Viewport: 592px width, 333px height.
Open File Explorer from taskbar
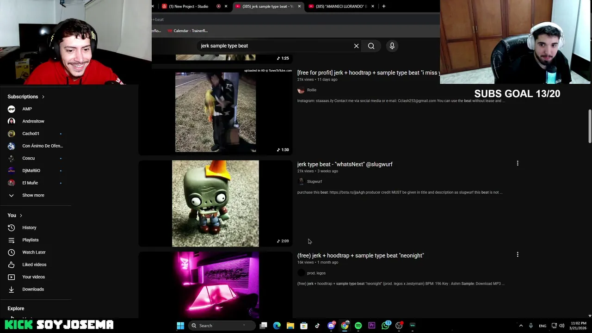(290, 326)
